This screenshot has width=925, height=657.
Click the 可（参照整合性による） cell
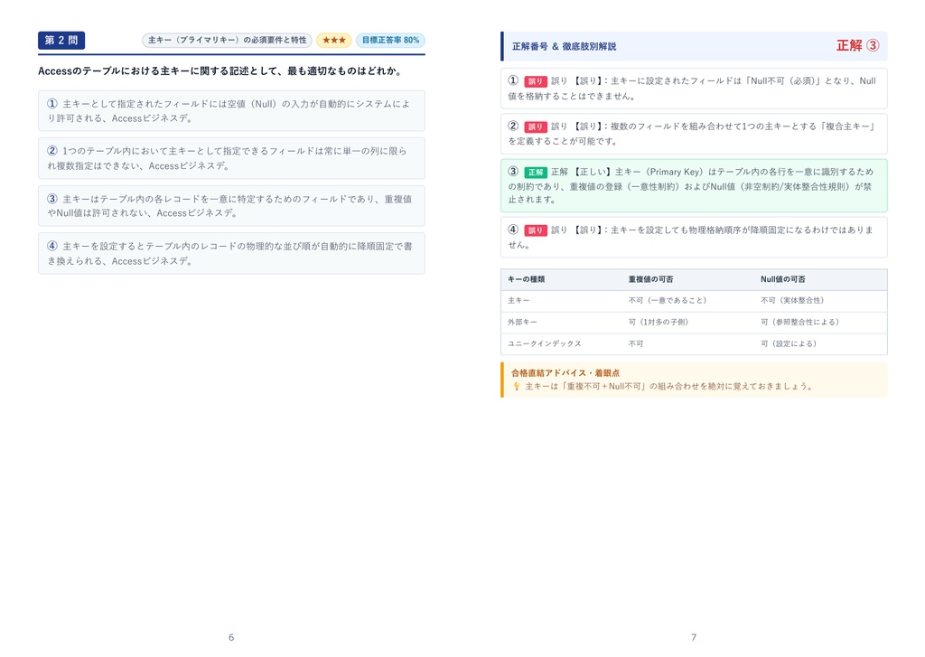(800, 323)
